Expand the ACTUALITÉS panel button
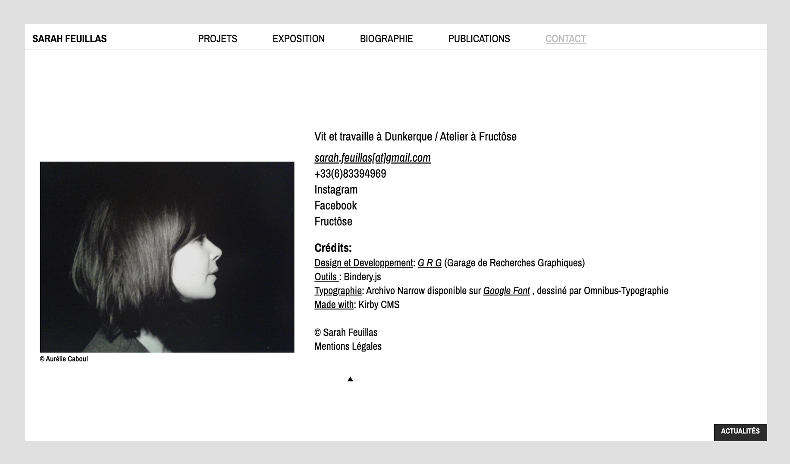 740,432
